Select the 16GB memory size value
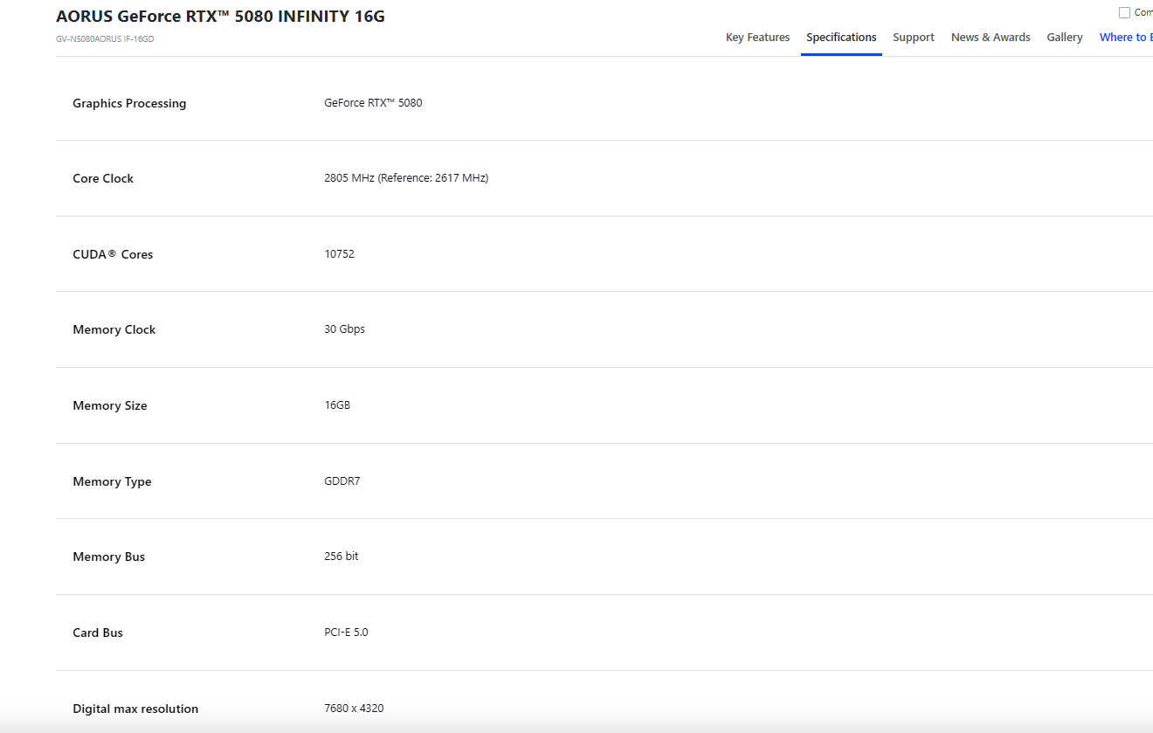The width and height of the screenshot is (1153, 733). click(337, 405)
